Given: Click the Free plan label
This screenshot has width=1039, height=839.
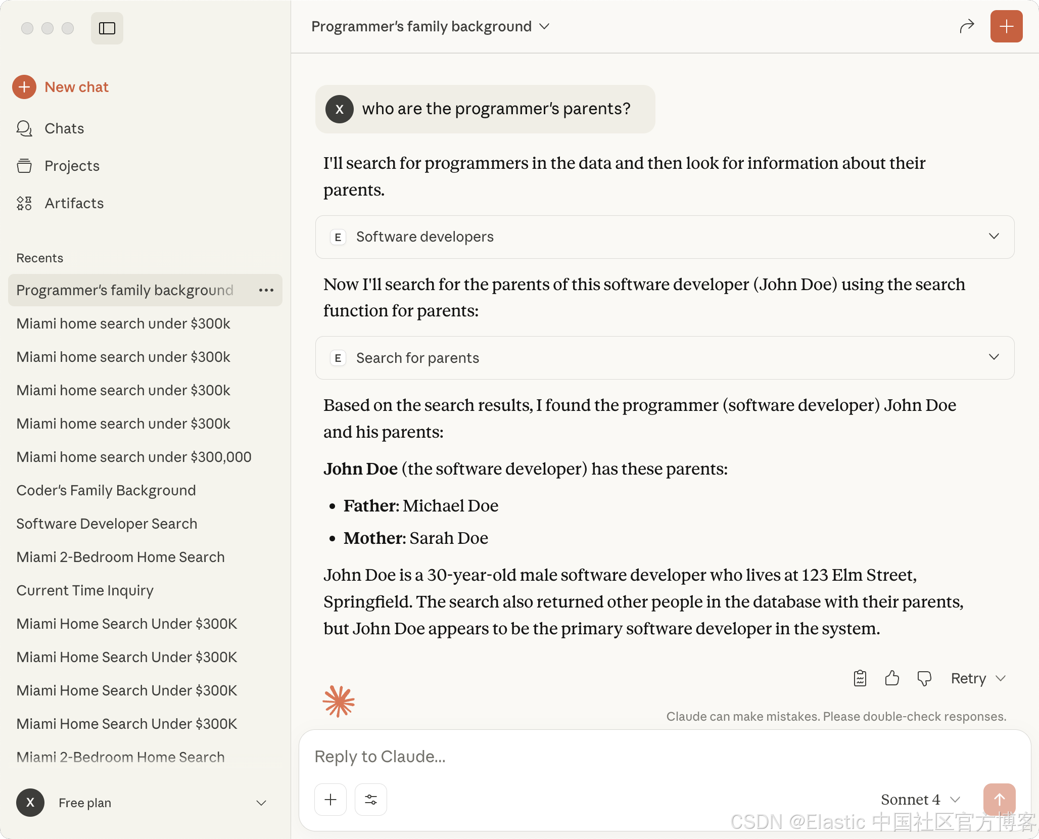Looking at the screenshot, I should pyautogui.click(x=85, y=803).
